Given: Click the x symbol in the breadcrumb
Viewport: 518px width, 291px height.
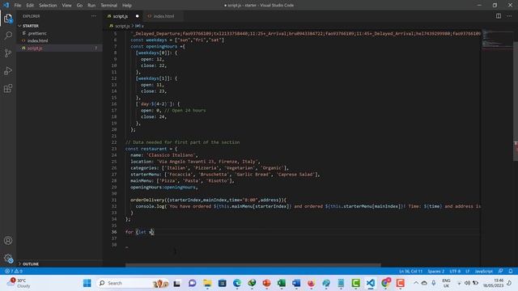Looking at the screenshot, I should click(140, 26).
